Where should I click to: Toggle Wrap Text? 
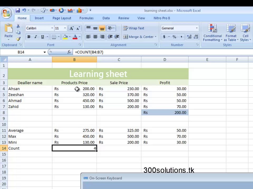coord(134,28)
